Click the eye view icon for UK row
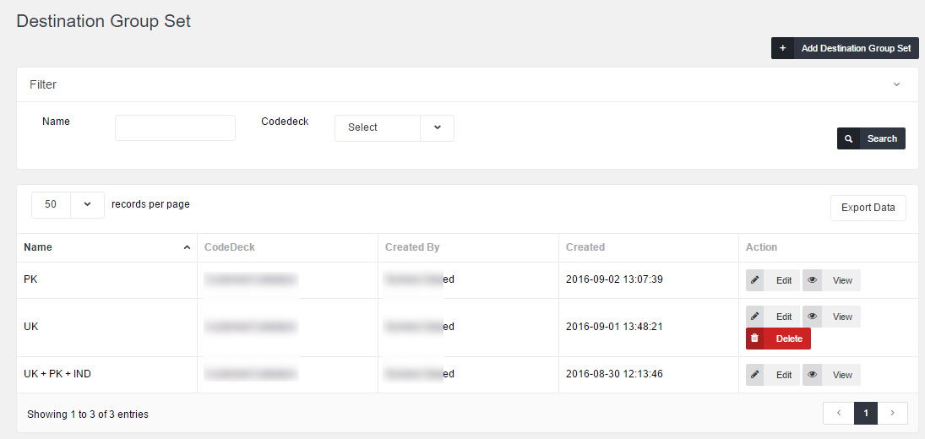This screenshot has height=439, width=925. point(813,317)
